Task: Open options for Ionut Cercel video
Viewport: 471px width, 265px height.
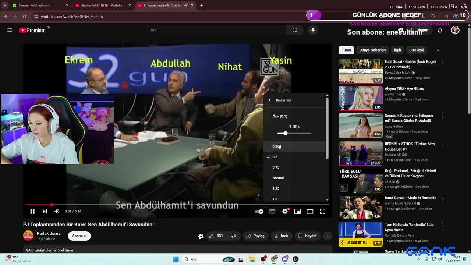Action: pos(442,198)
